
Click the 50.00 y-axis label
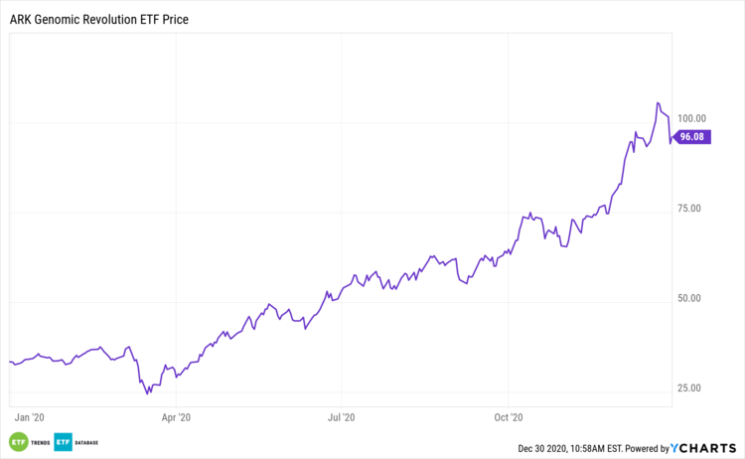(x=692, y=298)
